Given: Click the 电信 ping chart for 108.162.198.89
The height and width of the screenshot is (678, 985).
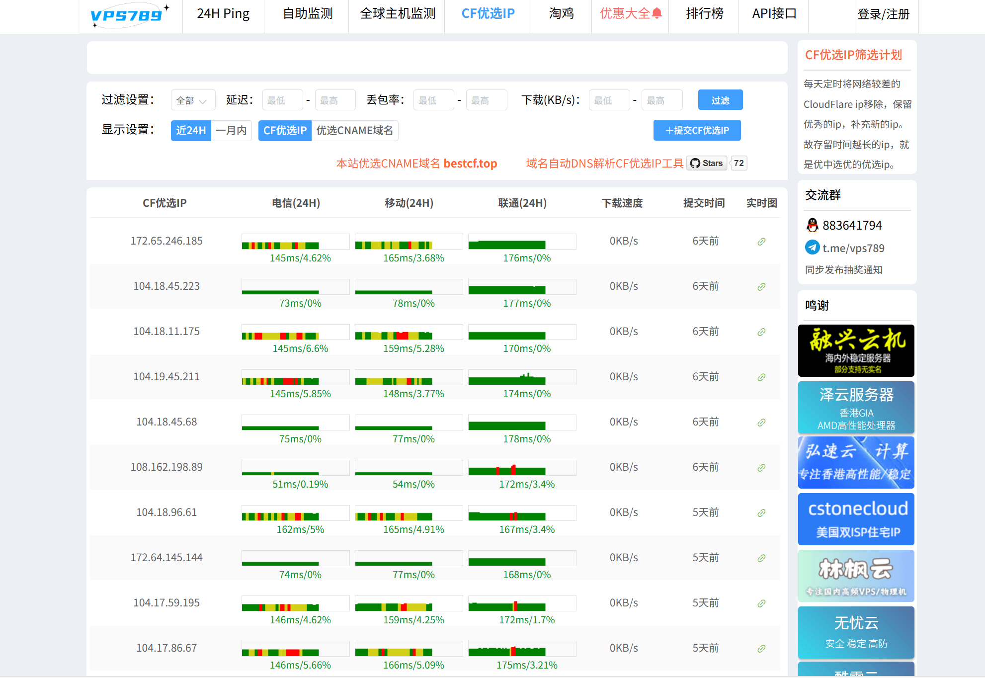Looking at the screenshot, I should 295,467.
